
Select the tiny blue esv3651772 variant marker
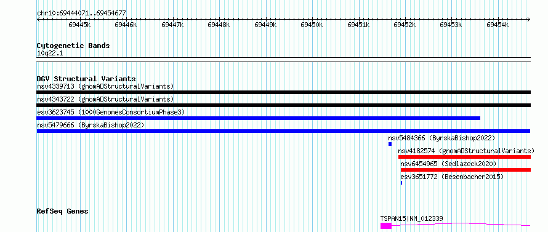(x=401, y=183)
